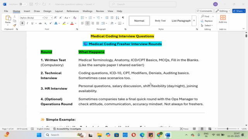Open the File menu

[6, 11]
